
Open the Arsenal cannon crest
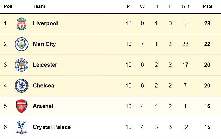click(x=22, y=106)
